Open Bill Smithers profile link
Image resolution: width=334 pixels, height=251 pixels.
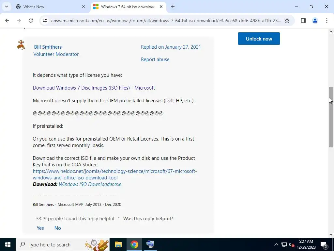(x=48, y=47)
